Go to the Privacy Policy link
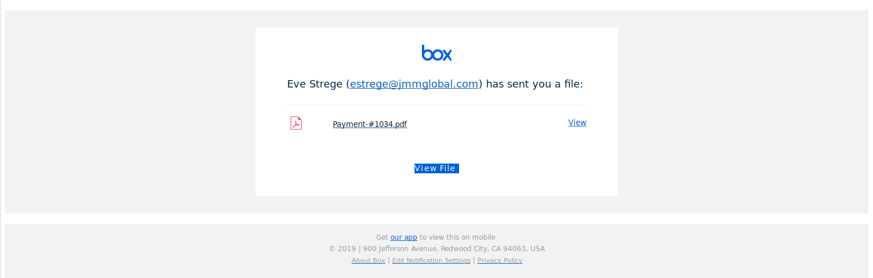This screenshot has width=873, height=278. [x=500, y=261]
